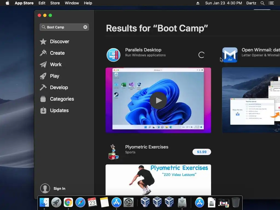
Task: Open the Work section paper plane icon
Action: pos(43,65)
